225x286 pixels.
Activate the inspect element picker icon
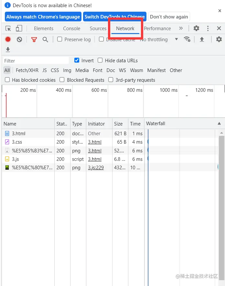[x=8, y=29]
